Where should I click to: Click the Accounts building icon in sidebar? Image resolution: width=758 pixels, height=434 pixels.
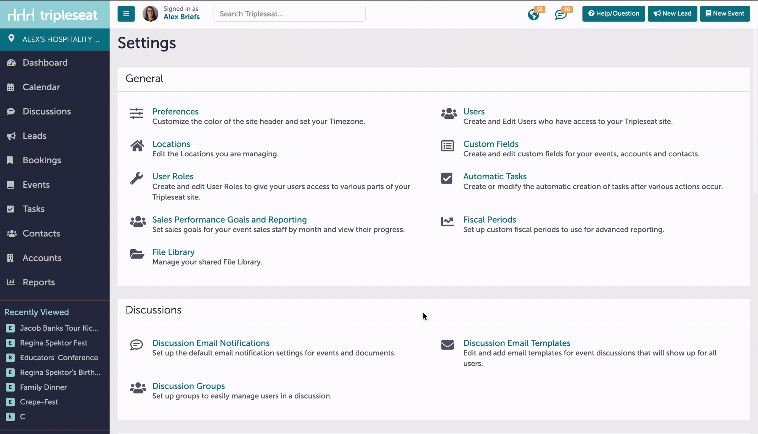(x=10, y=258)
